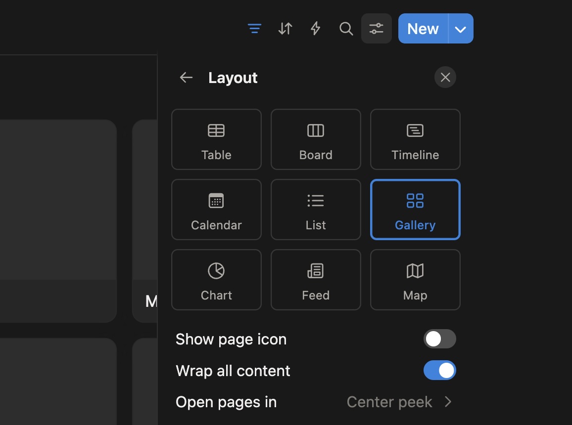Enable Show page icon

(x=439, y=339)
